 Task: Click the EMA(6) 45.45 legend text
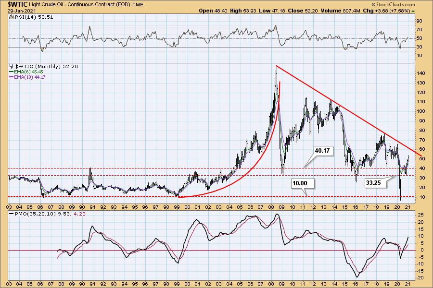28,72
